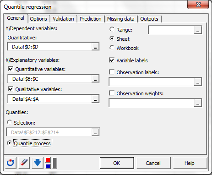Screen dimensions: 212x175
Task: Click the red and blue squares icon
Action: [48, 163]
